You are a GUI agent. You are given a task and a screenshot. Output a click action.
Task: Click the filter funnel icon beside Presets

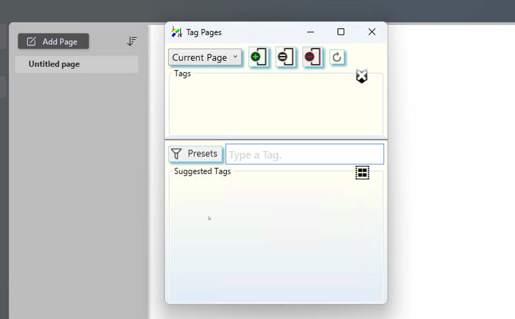177,153
